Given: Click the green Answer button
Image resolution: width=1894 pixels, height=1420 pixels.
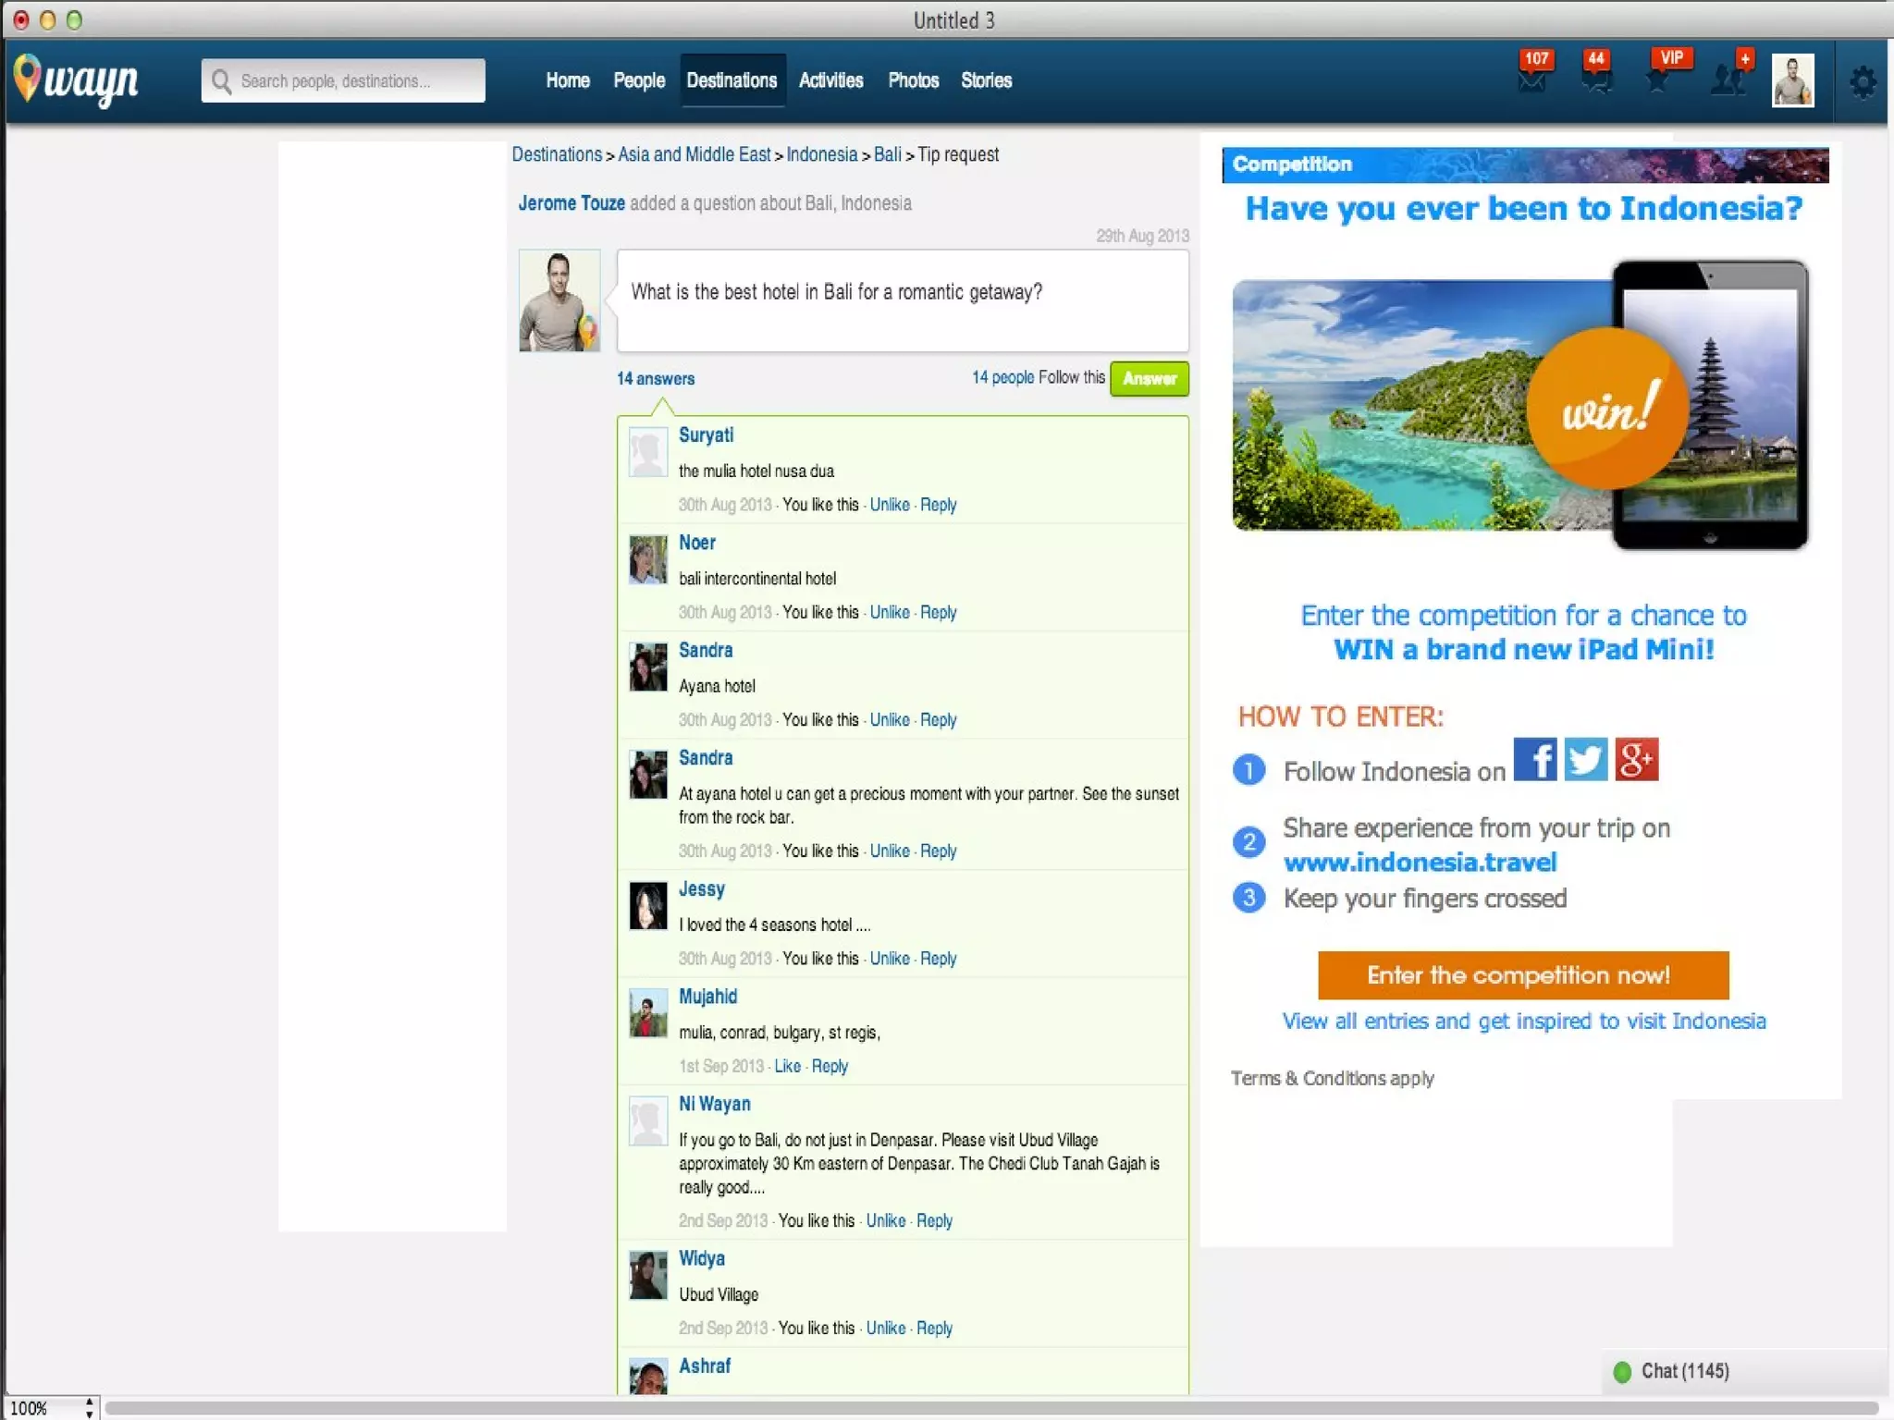Looking at the screenshot, I should pyautogui.click(x=1149, y=378).
